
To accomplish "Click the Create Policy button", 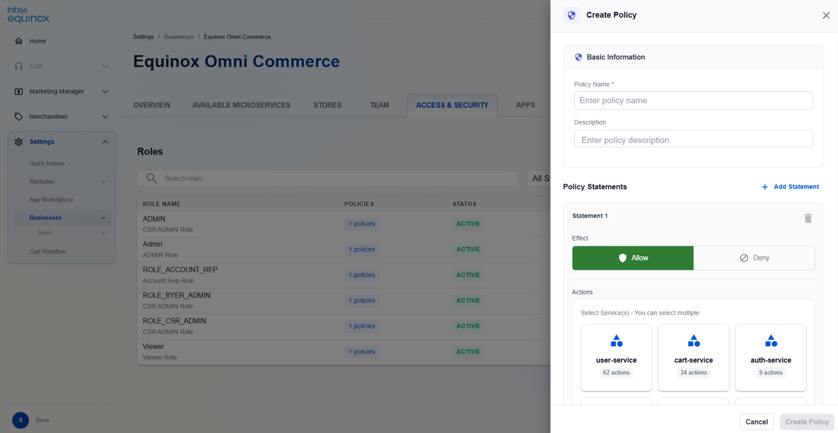I will (x=807, y=422).
